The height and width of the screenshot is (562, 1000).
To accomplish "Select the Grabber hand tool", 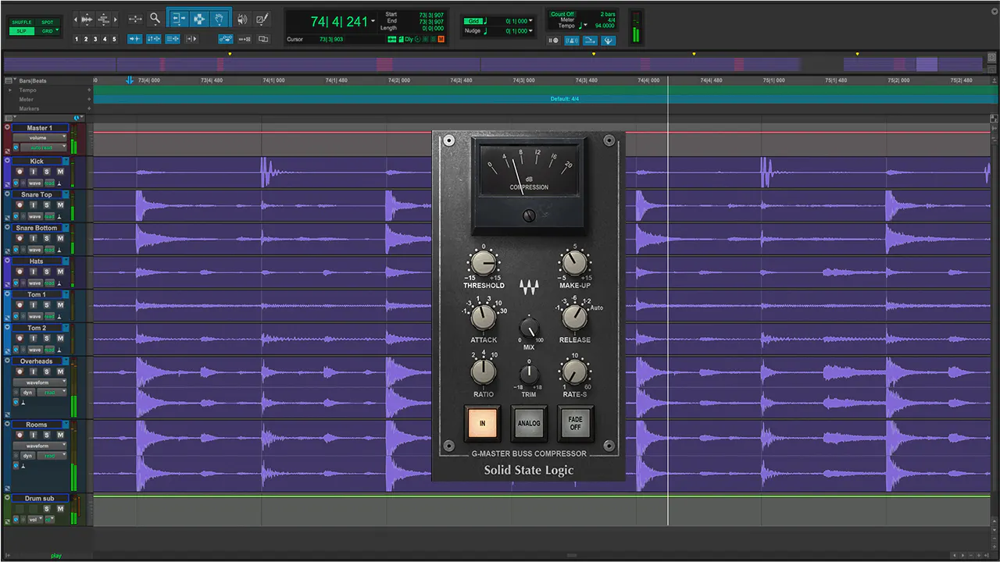I will [x=220, y=19].
